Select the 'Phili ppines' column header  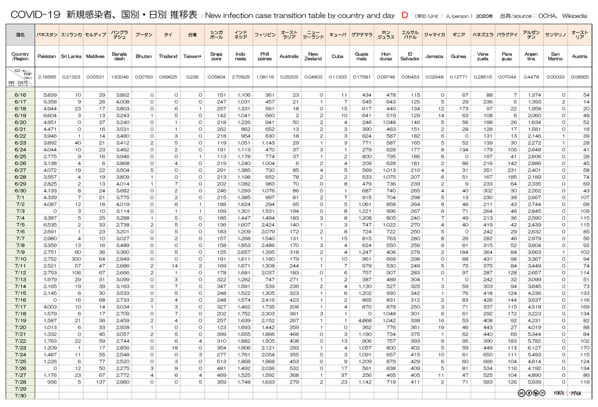[x=265, y=56]
